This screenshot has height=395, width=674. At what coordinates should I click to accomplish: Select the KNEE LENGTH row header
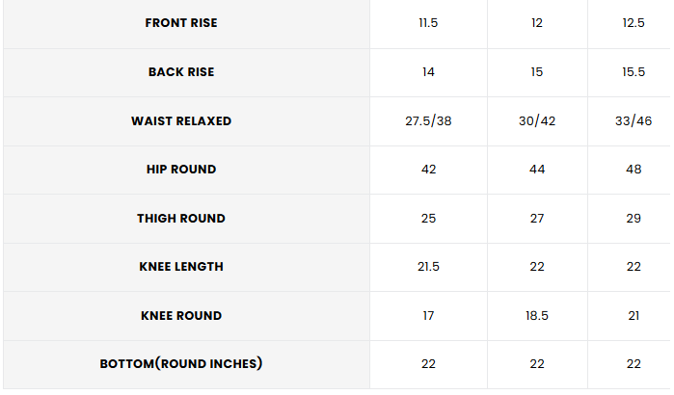pyautogui.click(x=181, y=267)
